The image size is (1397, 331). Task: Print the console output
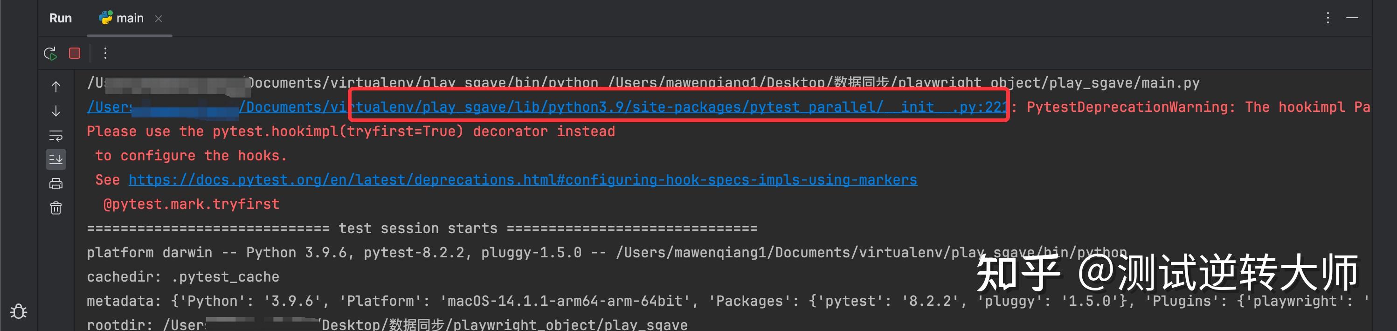coord(56,184)
